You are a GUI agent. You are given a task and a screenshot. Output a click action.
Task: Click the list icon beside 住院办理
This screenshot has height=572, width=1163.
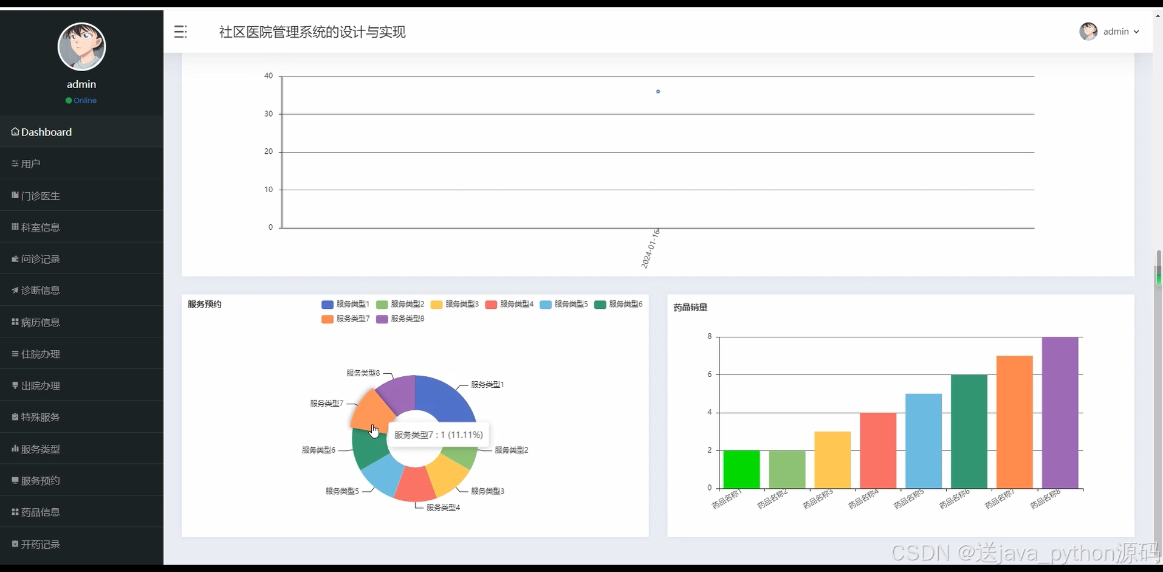click(15, 354)
